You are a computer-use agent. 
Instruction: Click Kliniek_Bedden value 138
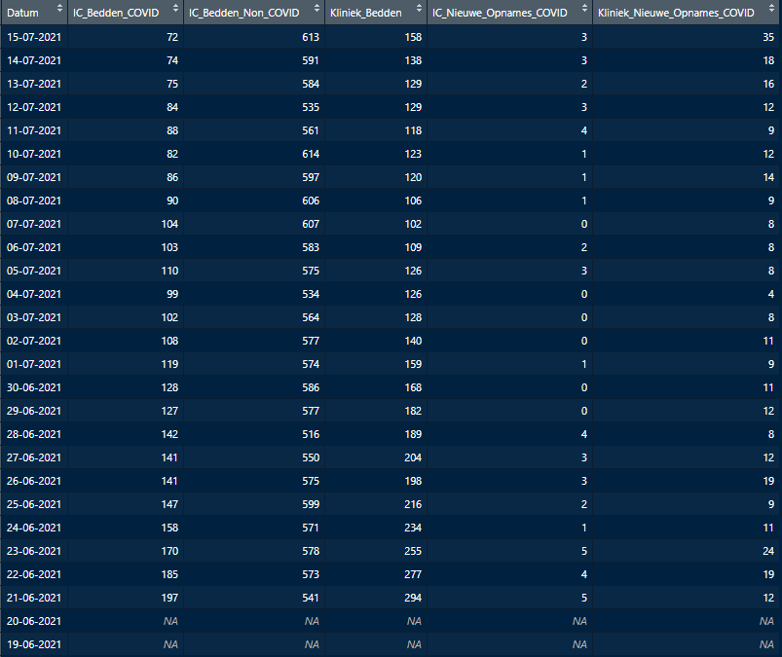[x=413, y=60]
